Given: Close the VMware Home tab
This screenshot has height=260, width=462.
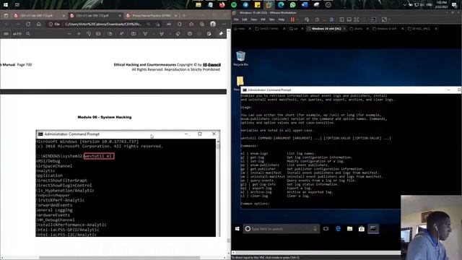Looking at the screenshot, I should [x=250, y=29].
